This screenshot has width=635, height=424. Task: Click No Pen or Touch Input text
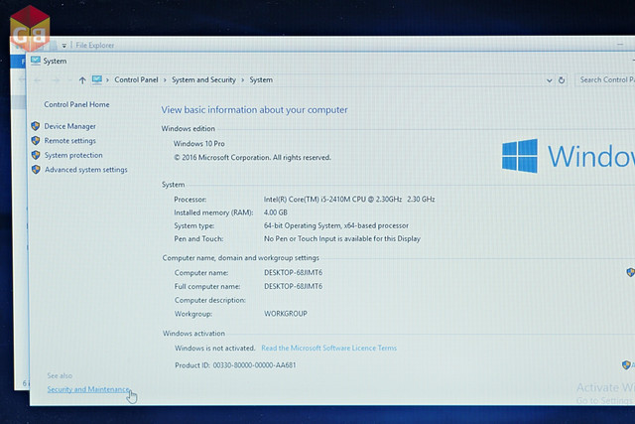(342, 238)
